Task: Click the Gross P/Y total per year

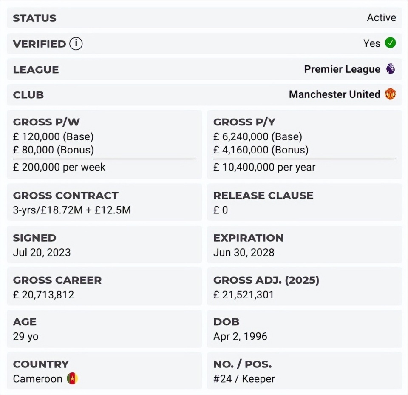Action: coord(264,167)
